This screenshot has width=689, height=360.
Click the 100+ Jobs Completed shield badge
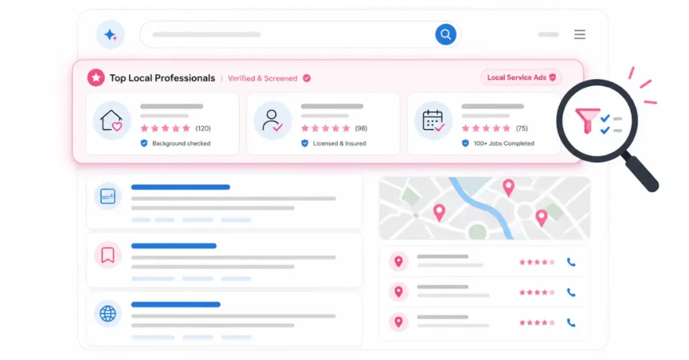(x=499, y=143)
